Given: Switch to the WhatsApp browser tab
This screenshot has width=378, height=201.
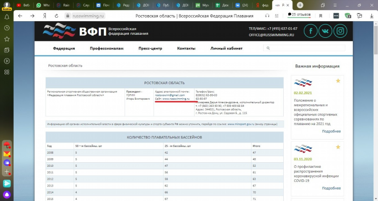Looking at the screenshot, I should (x=43, y=5).
